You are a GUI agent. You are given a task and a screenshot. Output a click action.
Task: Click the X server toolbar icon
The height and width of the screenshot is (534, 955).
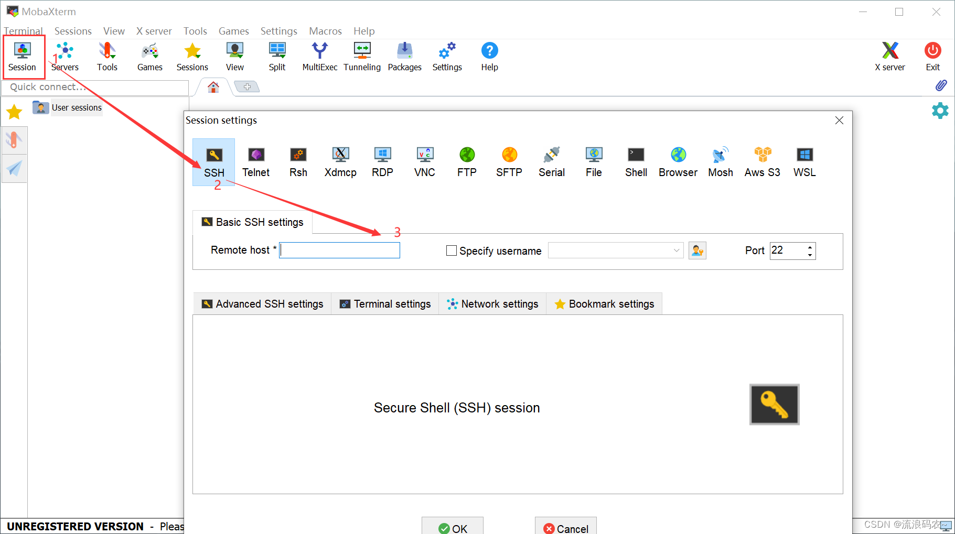point(890,57)
